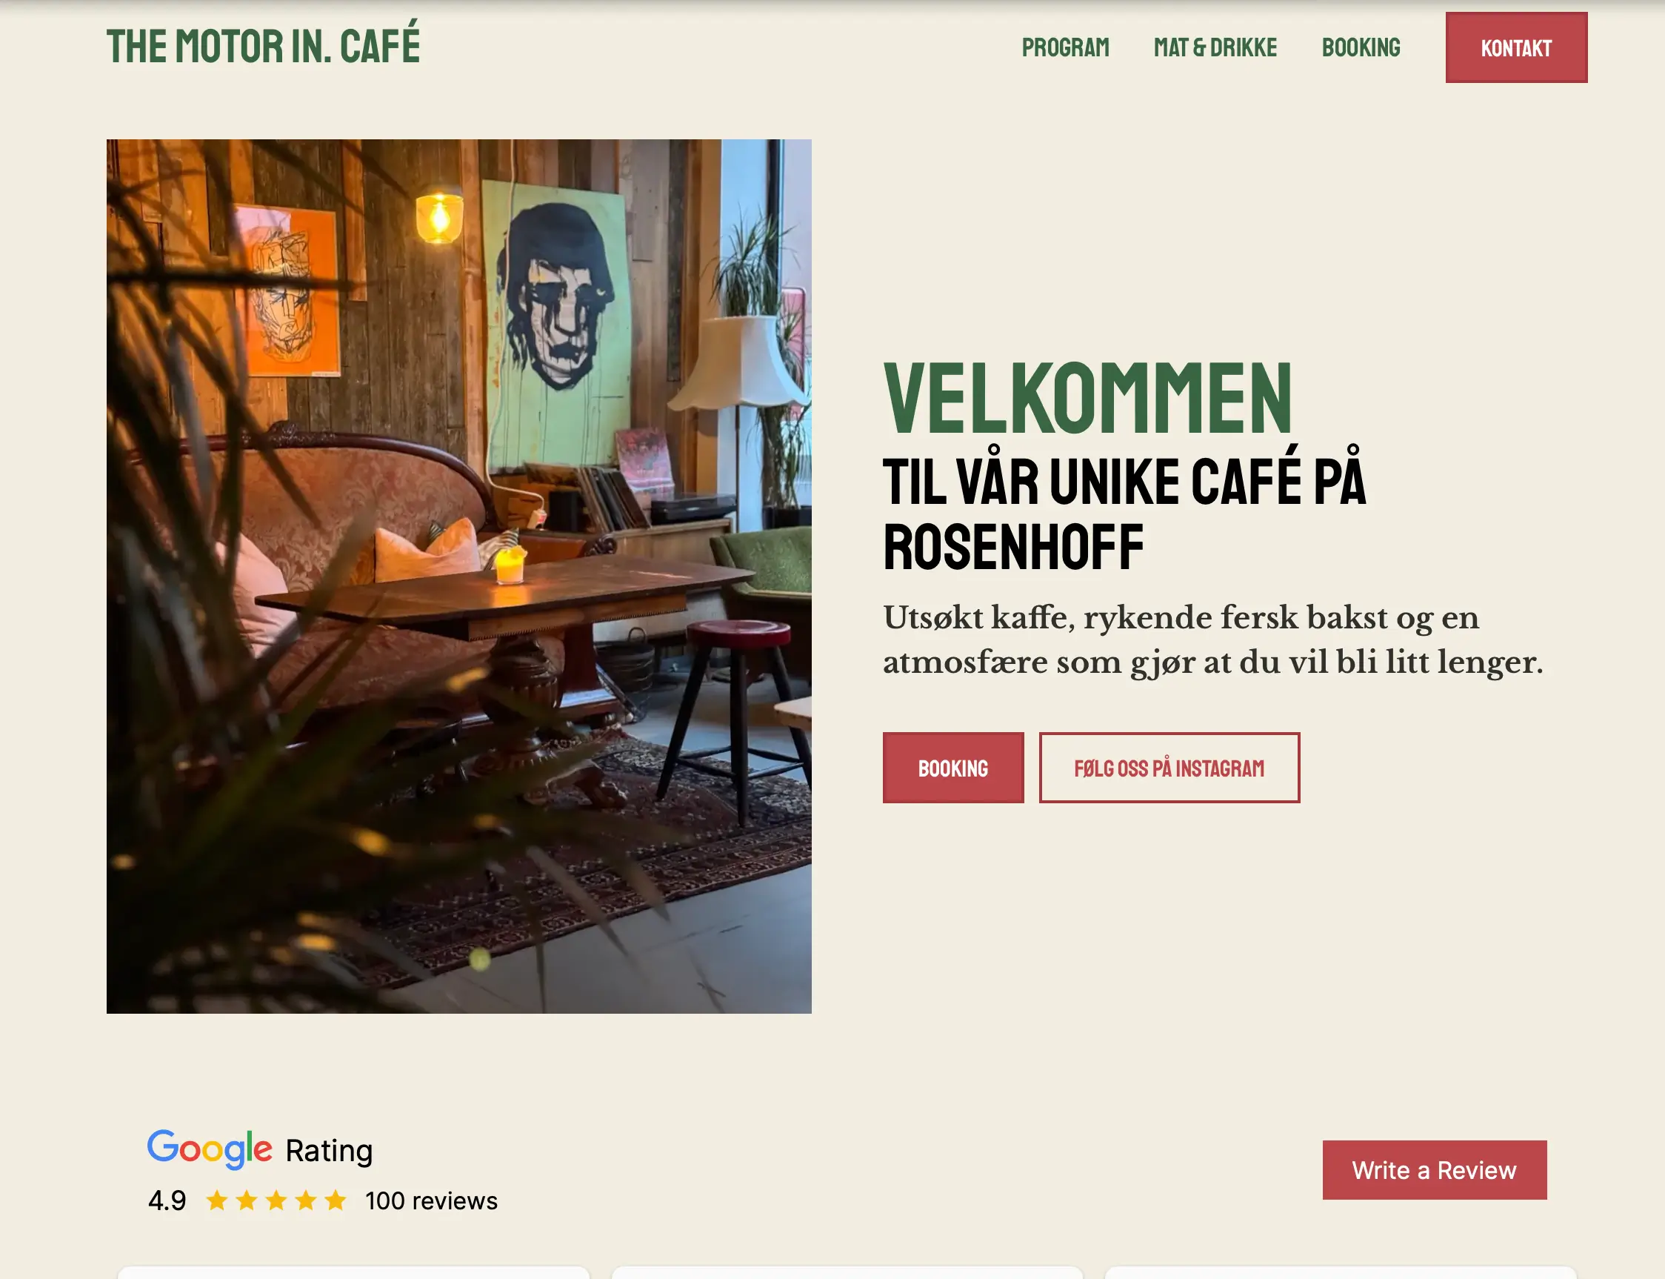
Task: Open the Program menu item
Action: click(x=1065, y=47)
